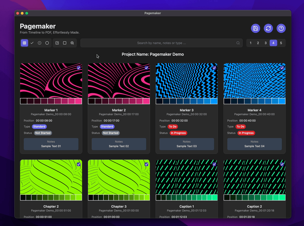Click position value 00:00:08:00
The height and width of the screenshot is (226, 304).
(x=44, y=120)
